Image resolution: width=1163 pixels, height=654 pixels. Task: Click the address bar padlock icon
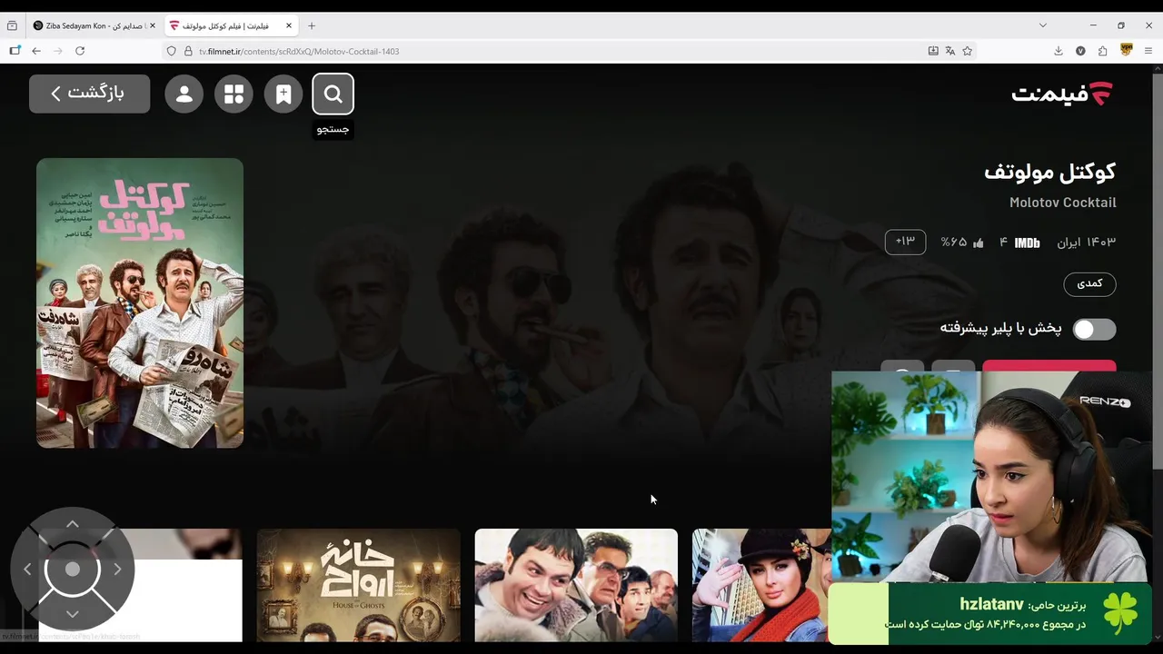coord(188,51)
